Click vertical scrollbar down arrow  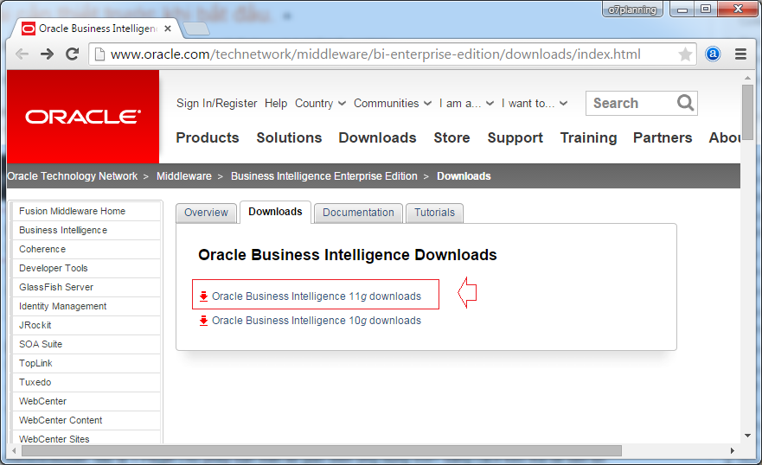pos(747,436)
